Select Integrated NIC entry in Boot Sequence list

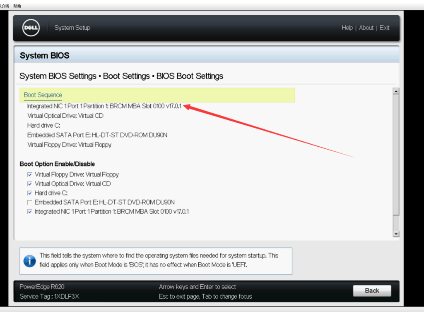pos(104,106)
